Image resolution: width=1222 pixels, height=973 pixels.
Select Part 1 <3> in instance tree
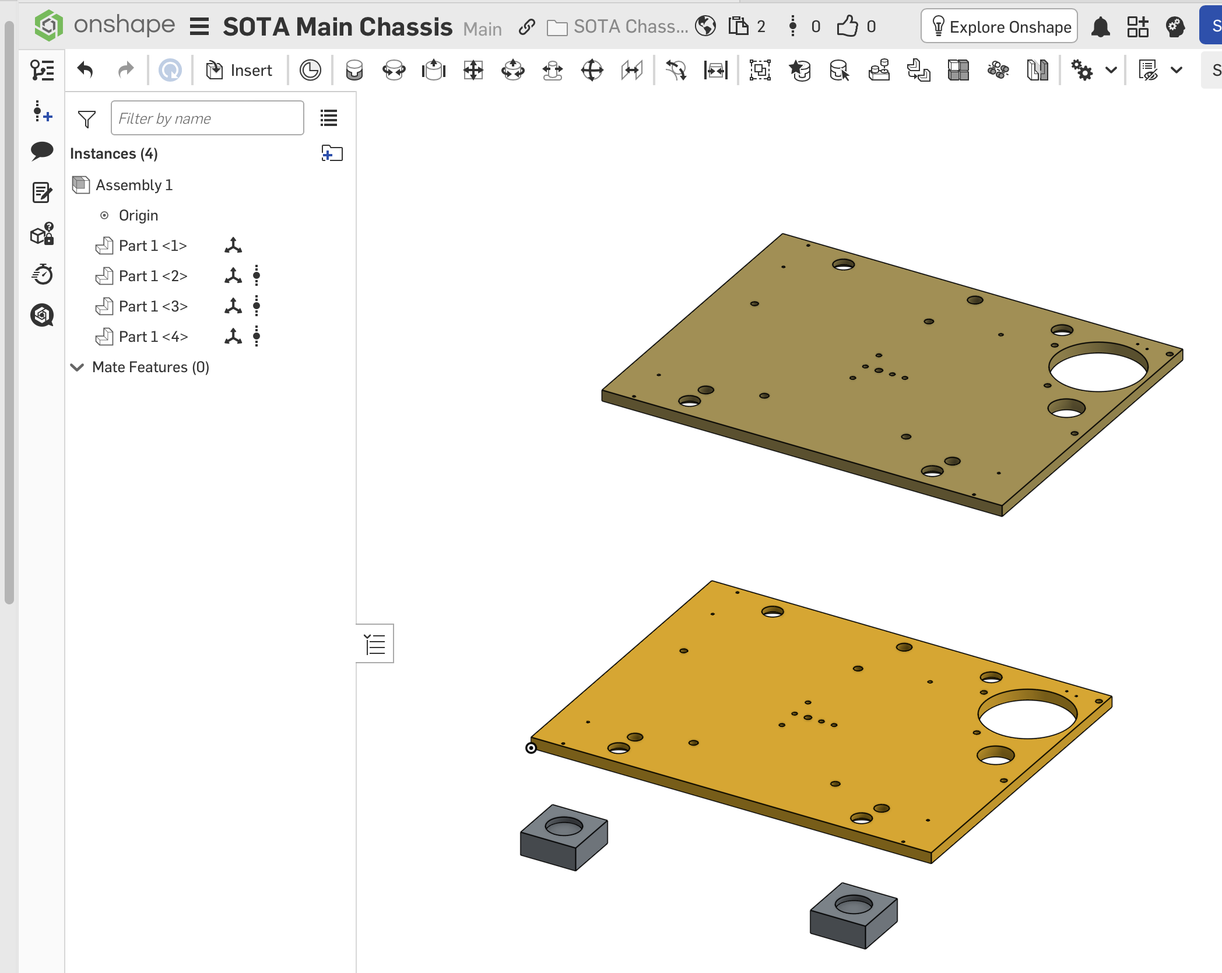[x=153, y=306]
